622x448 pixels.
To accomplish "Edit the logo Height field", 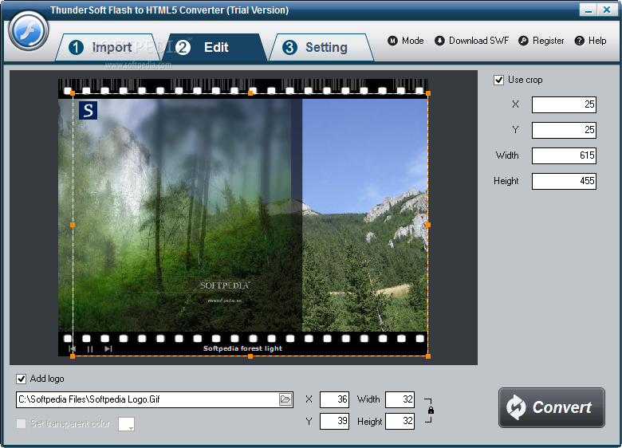I will tap(400, 421).
